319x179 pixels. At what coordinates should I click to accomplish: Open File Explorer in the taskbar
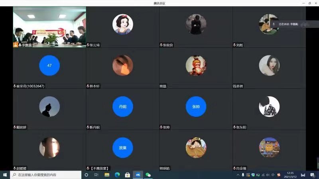pyautogui.click(x=107, y=175)
